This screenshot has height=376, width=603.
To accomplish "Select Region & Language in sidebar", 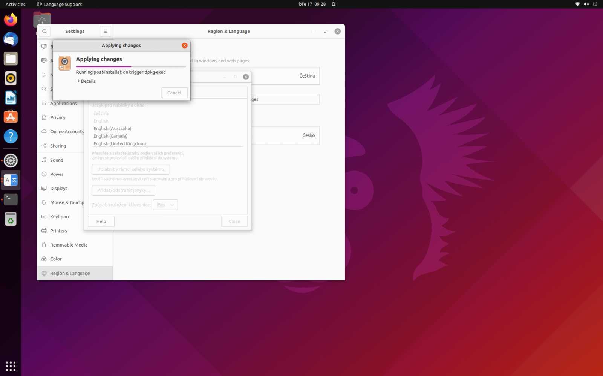I will coord(75,273).
